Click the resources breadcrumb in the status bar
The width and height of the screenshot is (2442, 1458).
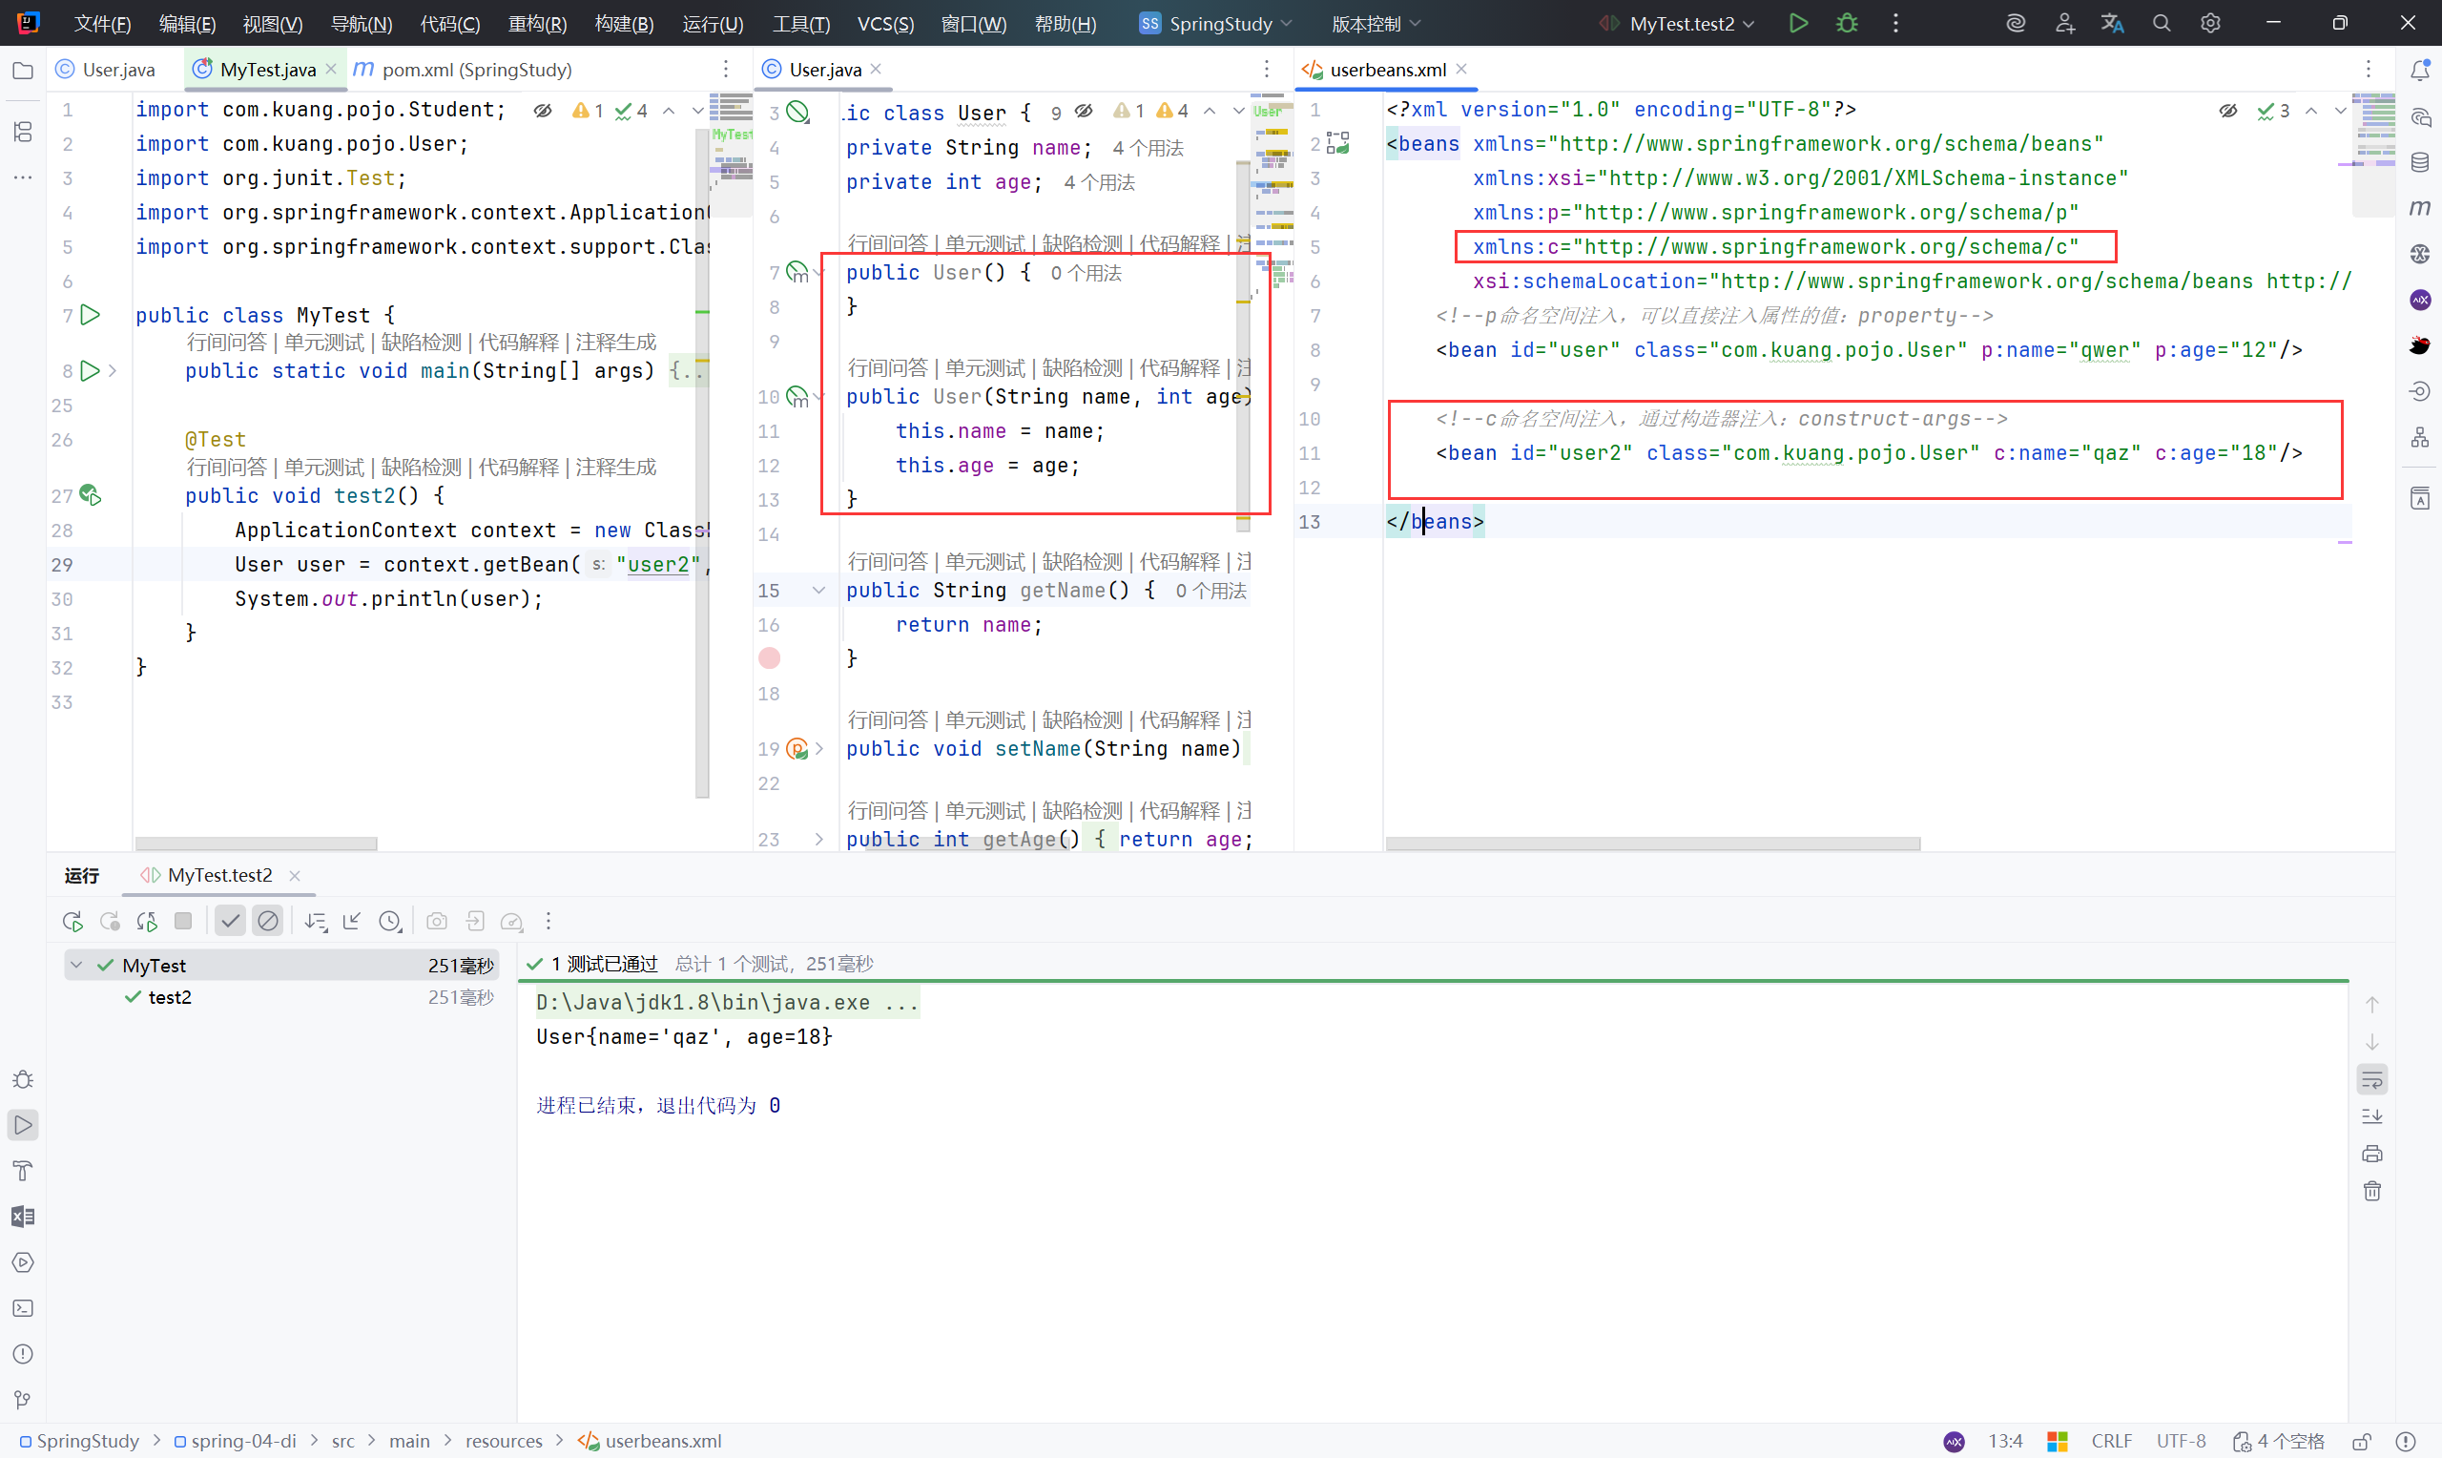tap(503, 1441)
